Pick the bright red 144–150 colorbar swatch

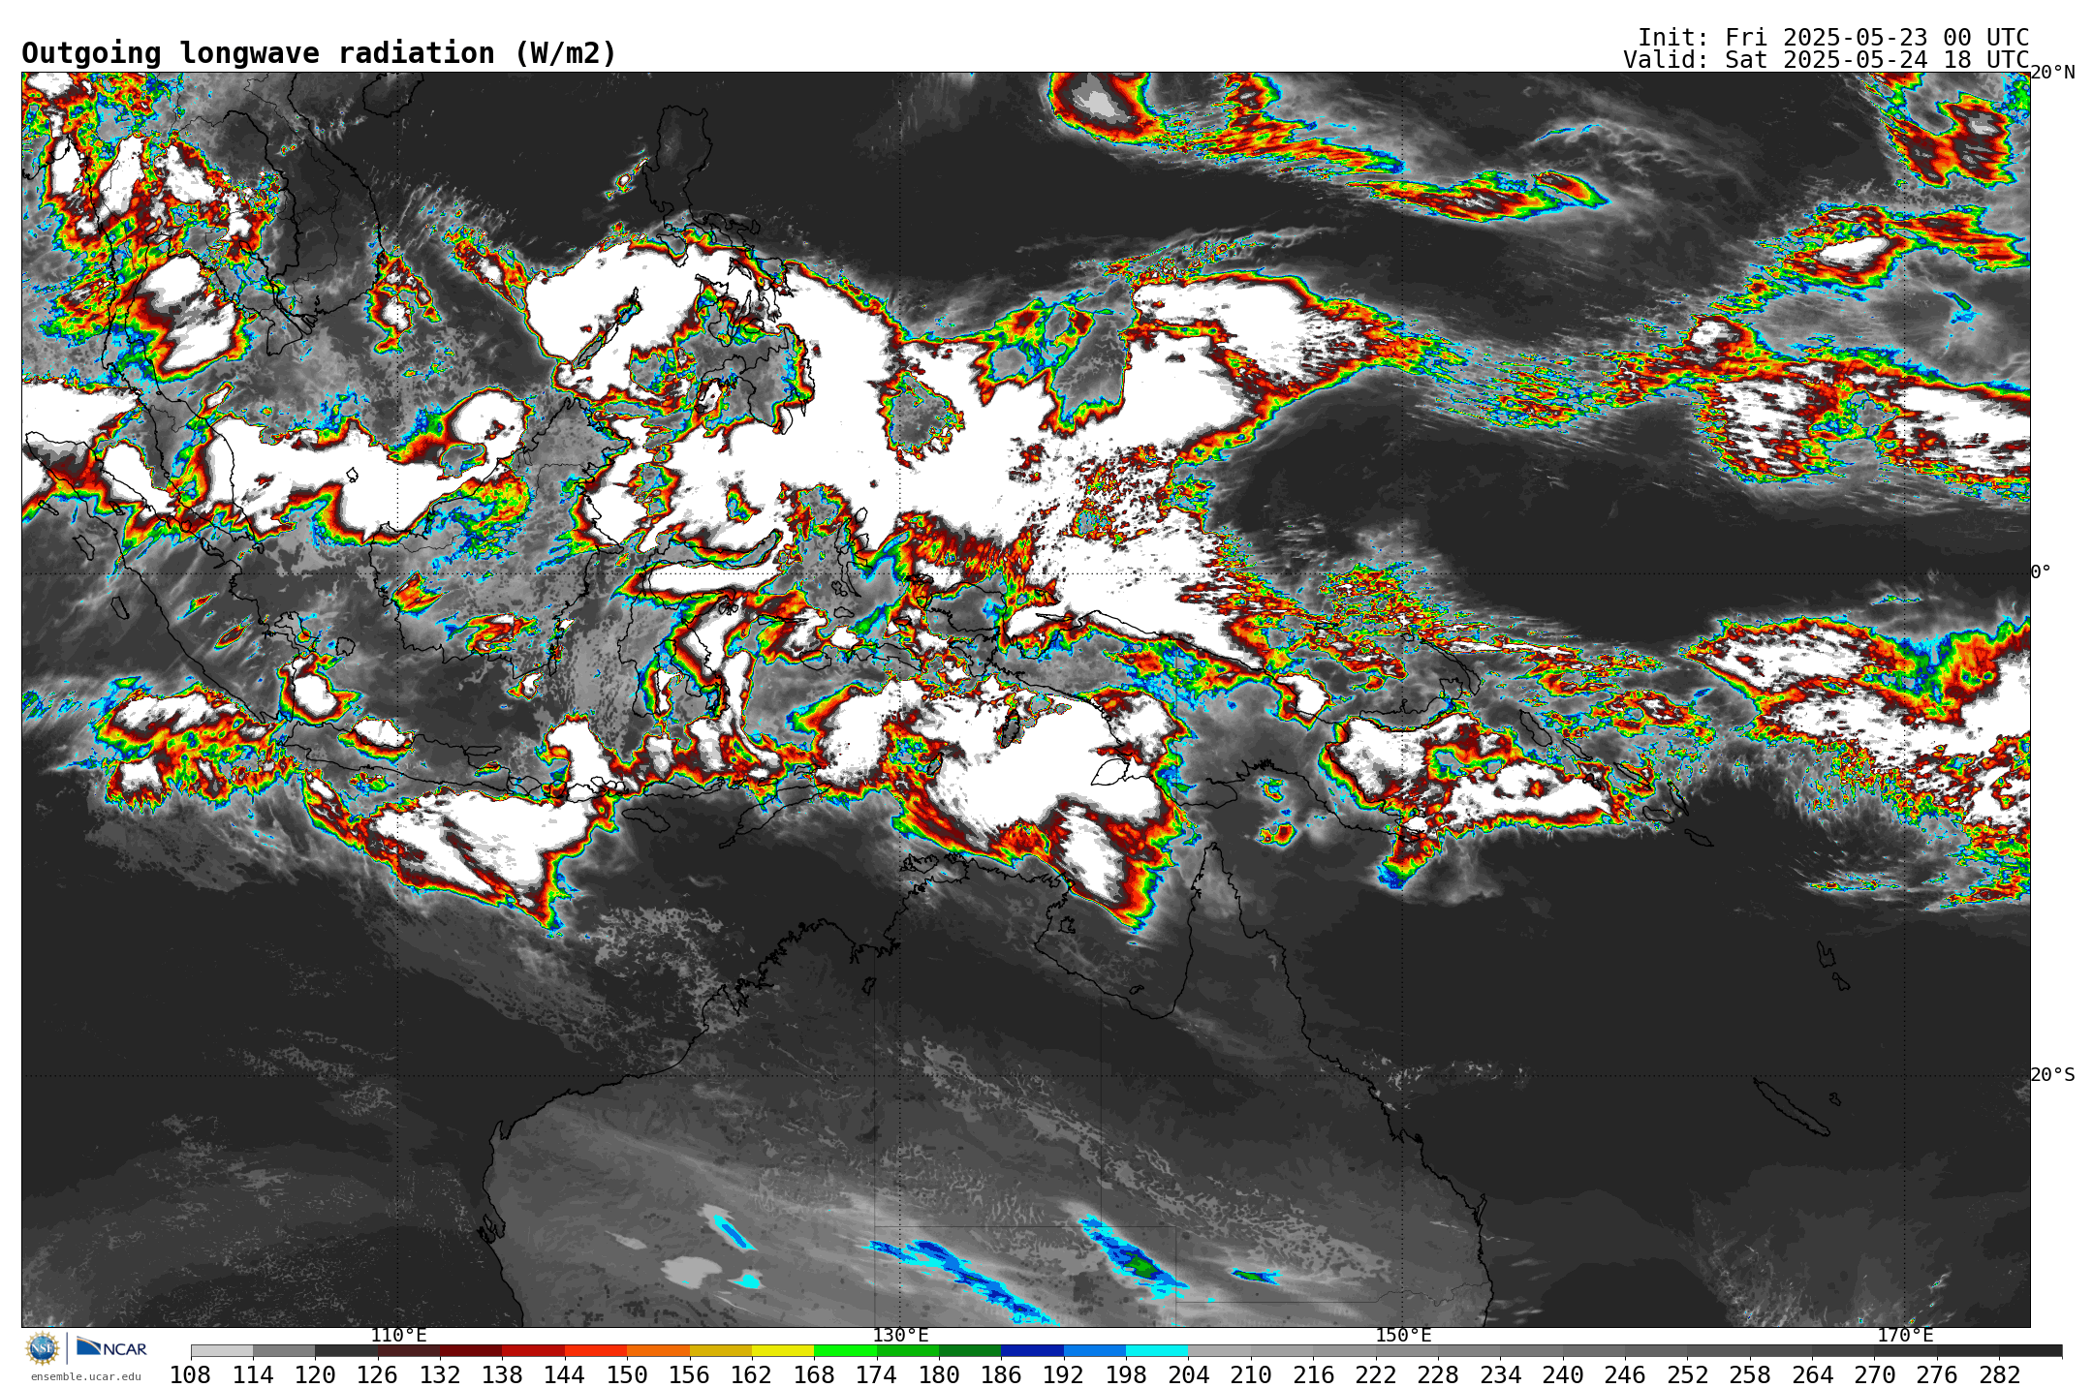tap(596, 1350)
